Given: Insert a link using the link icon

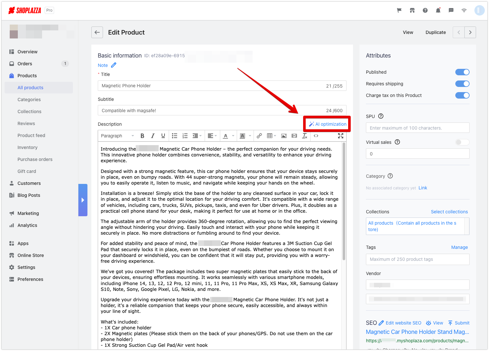Looking at the screenshot, I should click(259, 136).
